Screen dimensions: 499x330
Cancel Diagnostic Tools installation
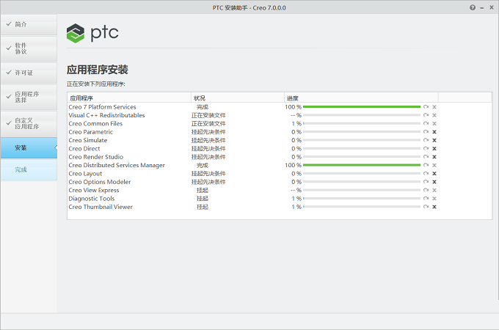pyautogui.click(x=434, y=199)
